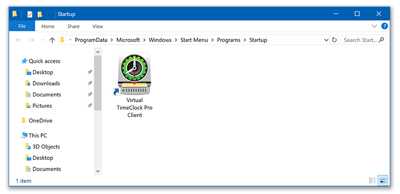The width and height of the screenshot is (400, 194).
Task: Click the "1 item" status bar text
Action: point(23,181)
